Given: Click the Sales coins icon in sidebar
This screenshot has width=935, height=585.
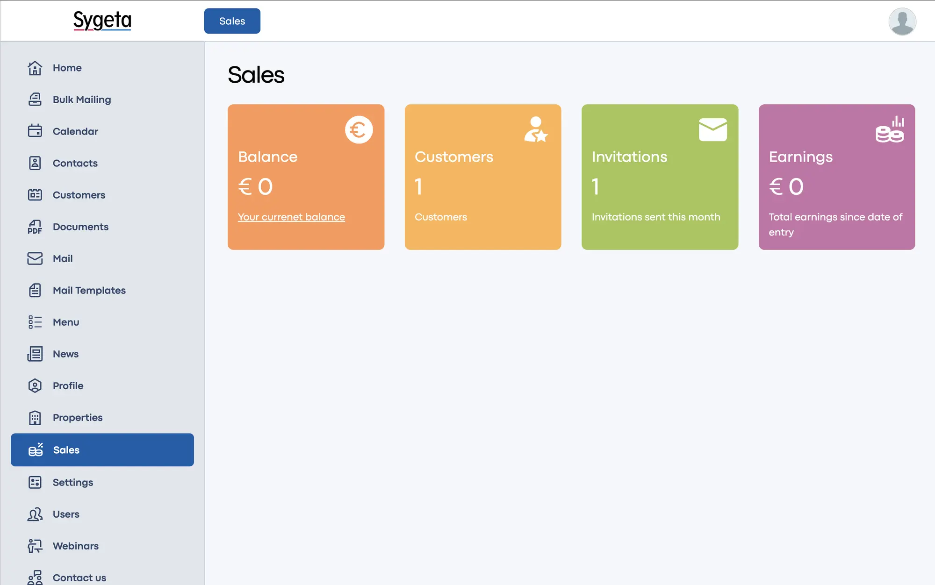Looking at the screenshot, I should (36, 449).
